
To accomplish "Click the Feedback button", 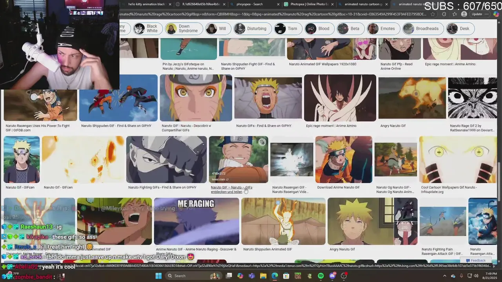I will 476,260.
